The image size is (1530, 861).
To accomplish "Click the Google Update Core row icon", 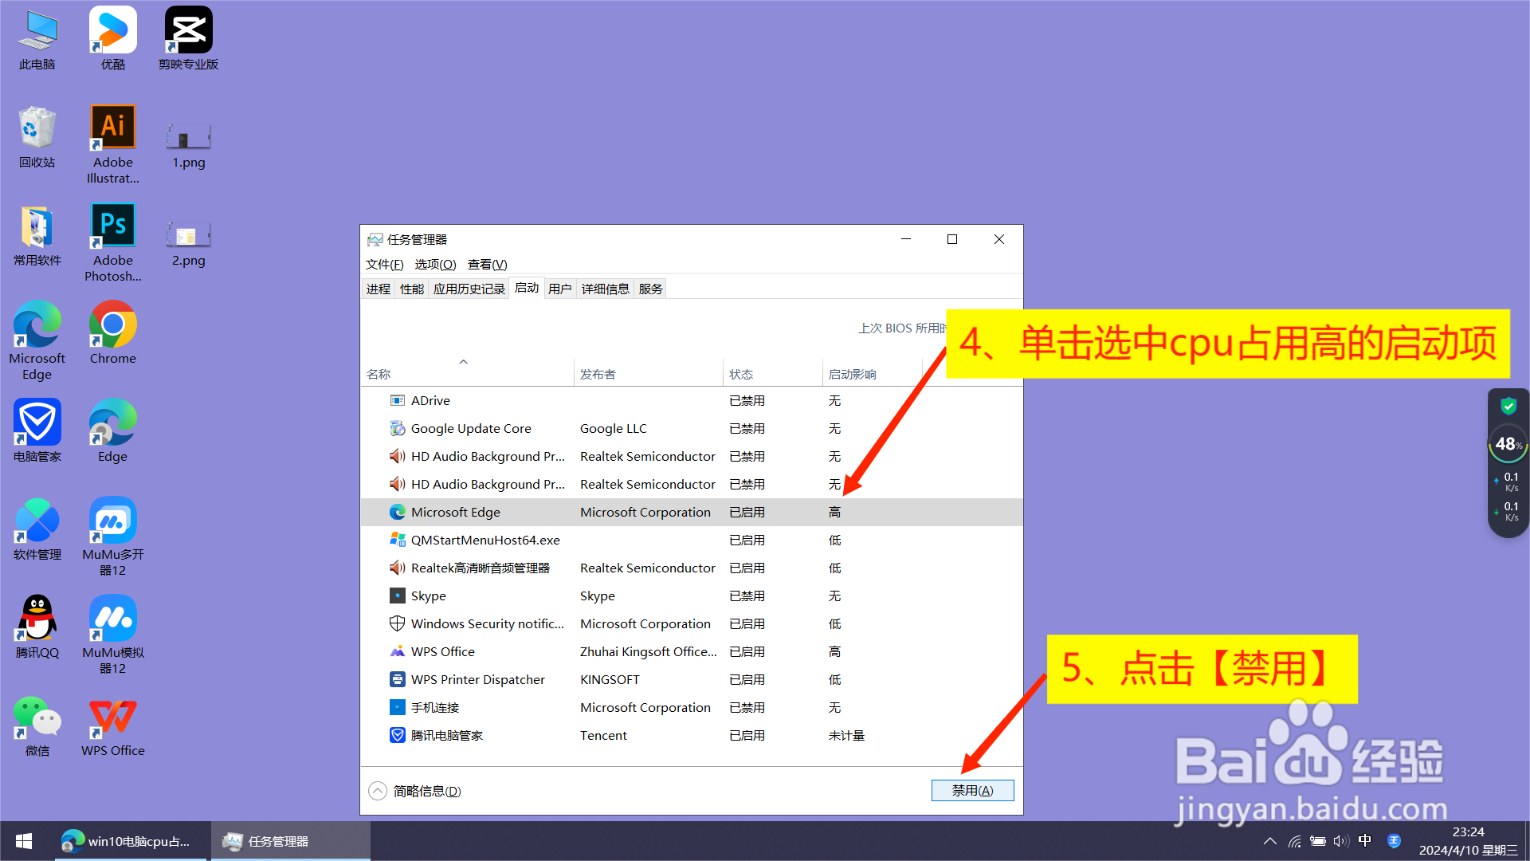I will pyautogui.click(x=397, y=428).
